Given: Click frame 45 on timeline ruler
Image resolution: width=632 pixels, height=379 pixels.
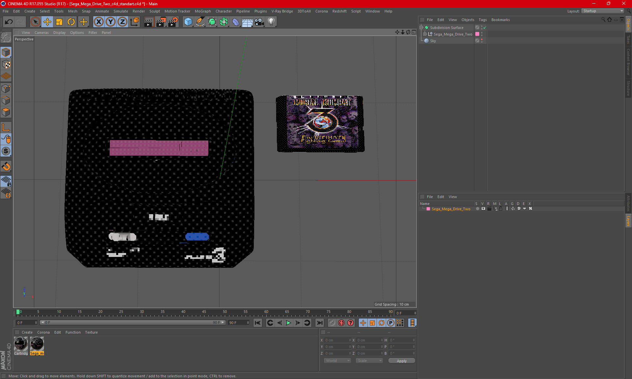Looking at the screenshot, I should [x=204, y=312].
